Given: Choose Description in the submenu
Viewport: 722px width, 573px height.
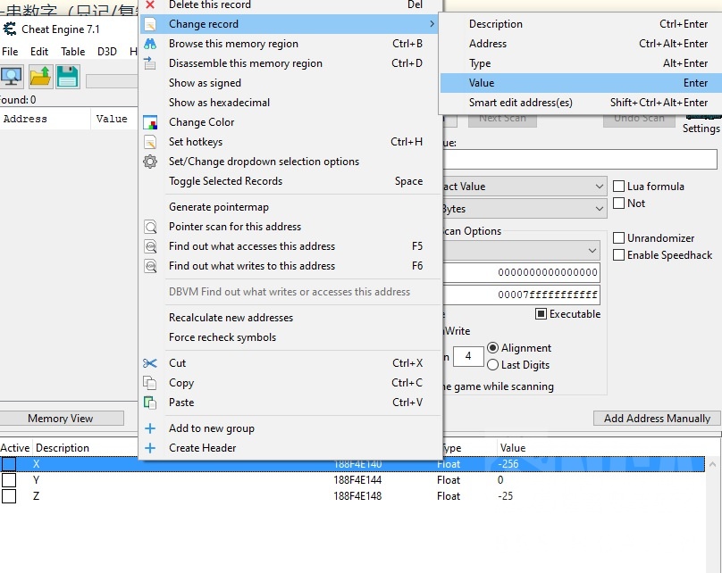Looking at the screenshot, I should click(581, 24).
